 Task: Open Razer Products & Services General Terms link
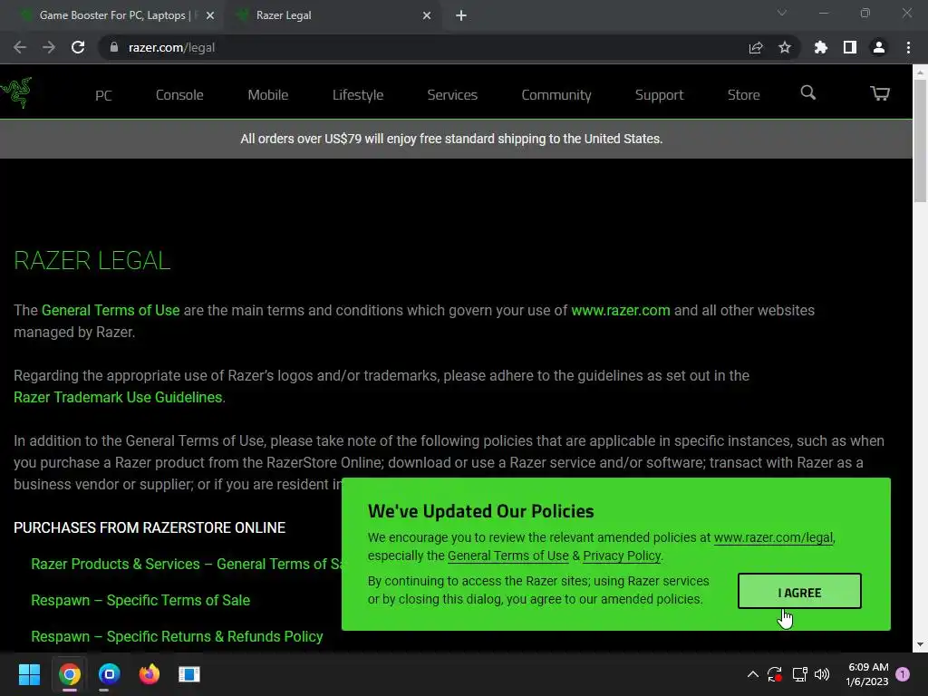click(187, 564)
